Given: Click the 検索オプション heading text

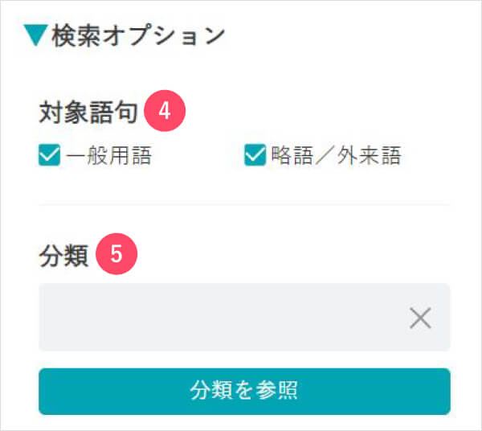Looking at the screenshot, I should tap(138, 36).
